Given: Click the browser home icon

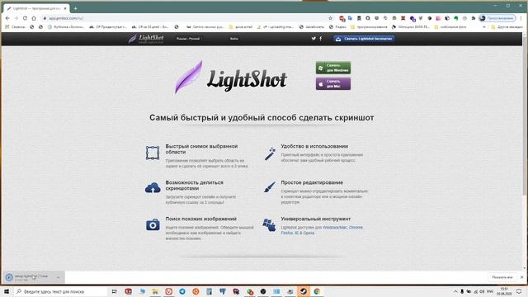Looking at the screenshot, I should 34,18.
